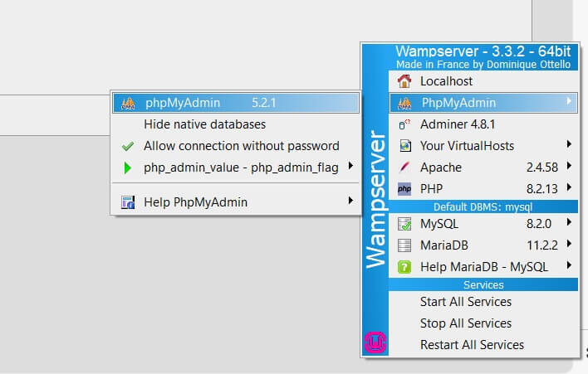Click the Default DBMS: mysql header
The width and height of the screenshot is (588, 374).
tap(483, 206)
